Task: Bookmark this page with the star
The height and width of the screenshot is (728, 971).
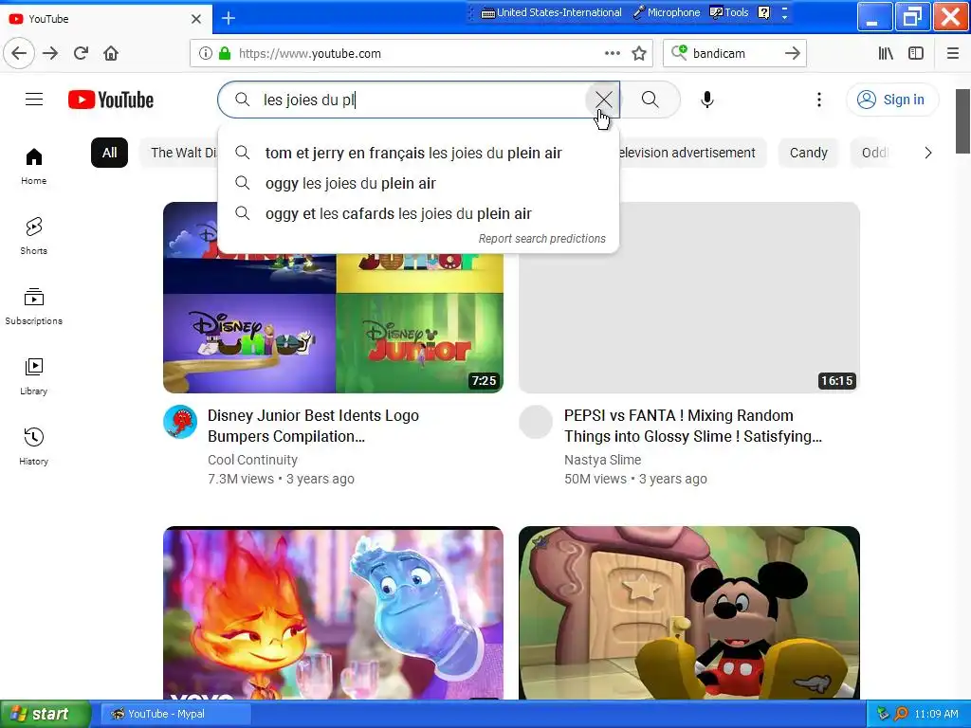Action: 639,53
